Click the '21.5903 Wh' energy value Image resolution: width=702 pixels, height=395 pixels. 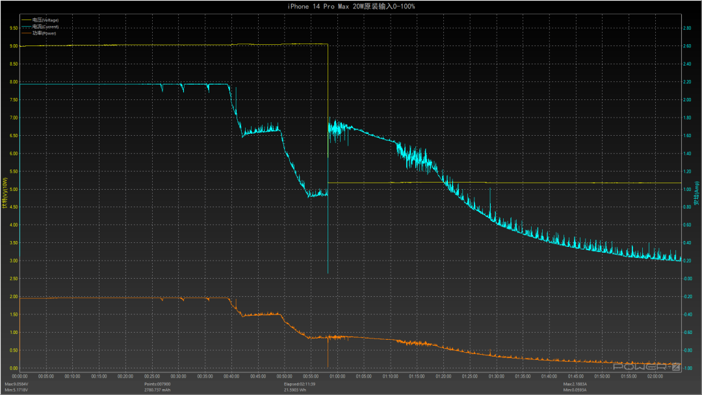[295, 390]
